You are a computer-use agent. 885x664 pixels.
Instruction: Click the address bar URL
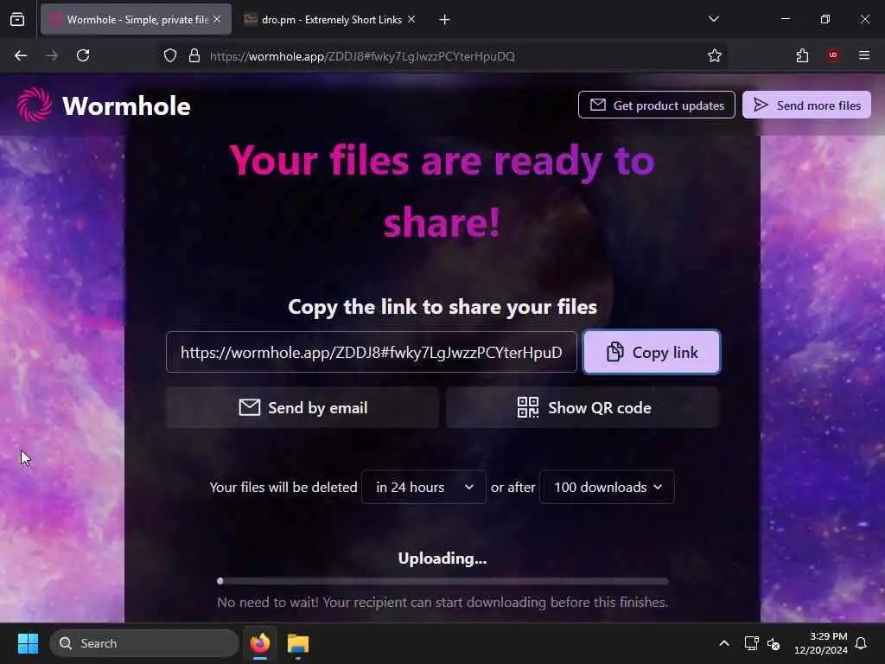click(x=362, y=56)
